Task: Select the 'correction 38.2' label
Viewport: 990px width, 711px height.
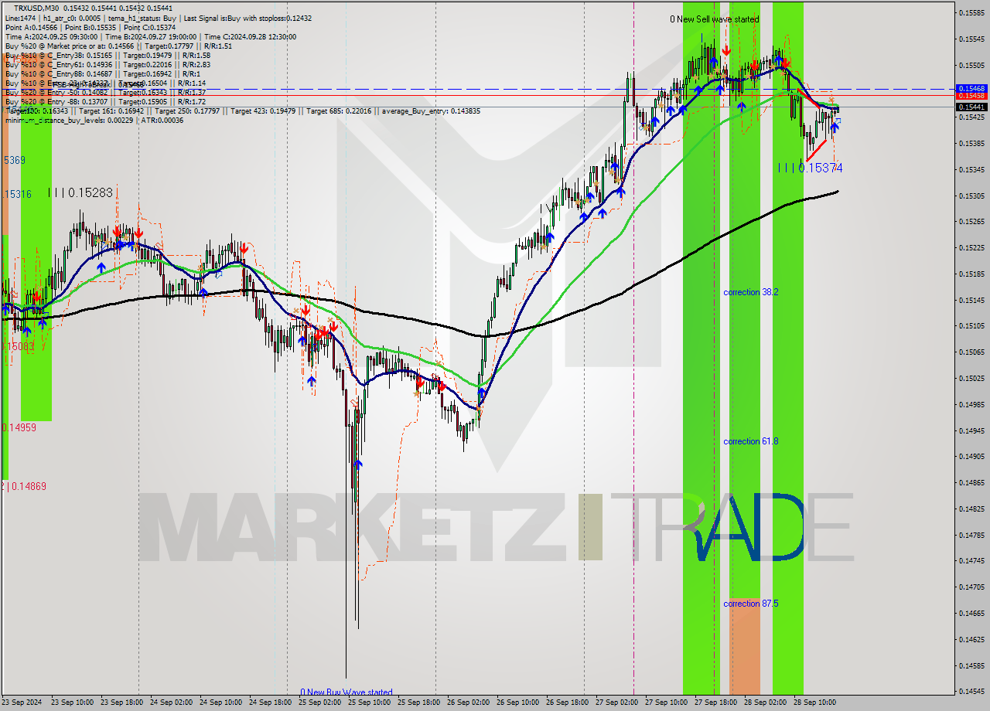Action: (750, 292)
